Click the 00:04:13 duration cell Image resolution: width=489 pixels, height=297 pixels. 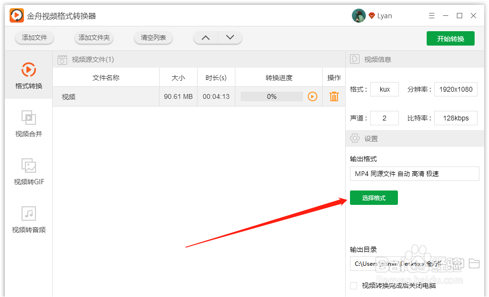216,96
